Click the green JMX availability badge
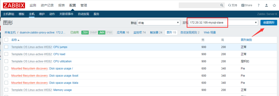Viewport: 279px width, 96px height. click(x=102, y=32)
